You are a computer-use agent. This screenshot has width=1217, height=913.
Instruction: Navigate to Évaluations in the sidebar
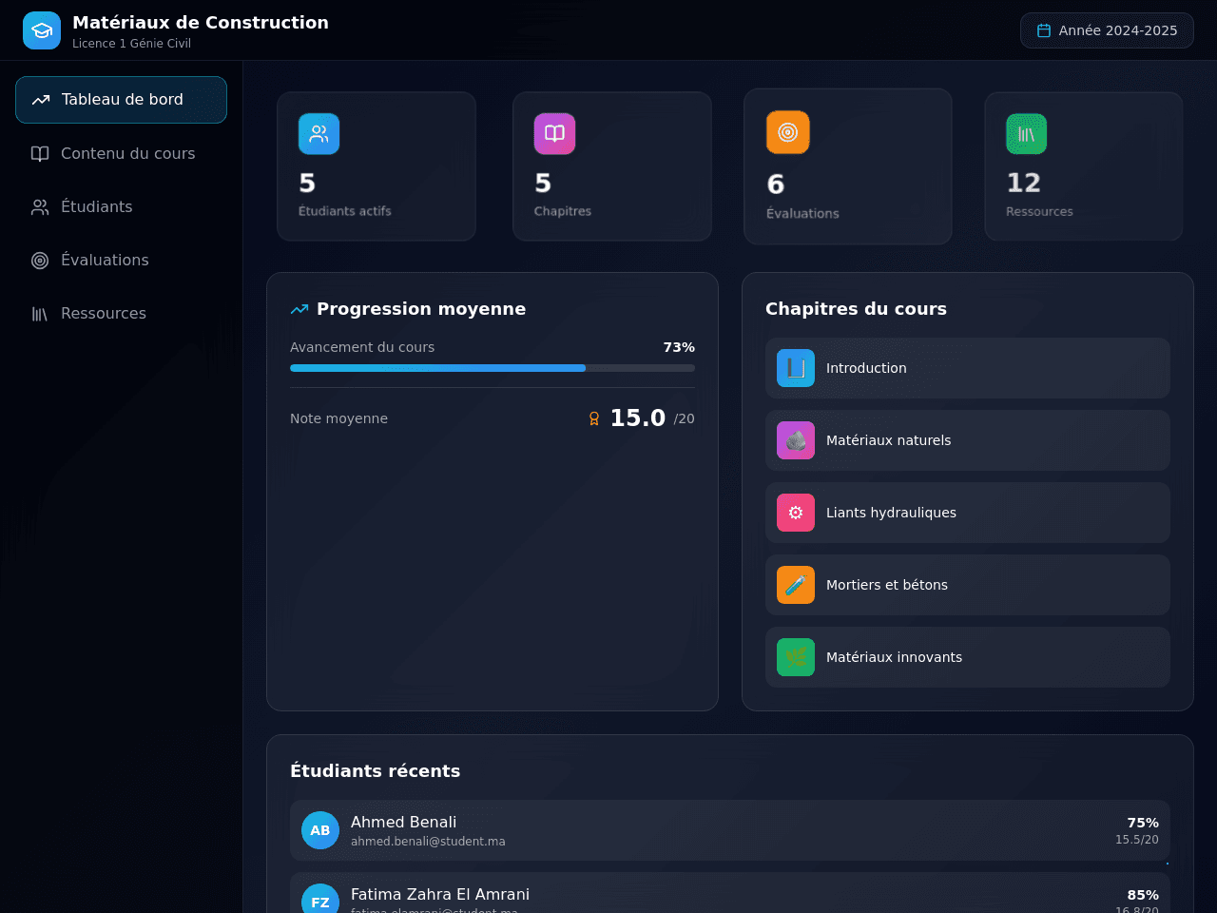(x=121, y=261)
